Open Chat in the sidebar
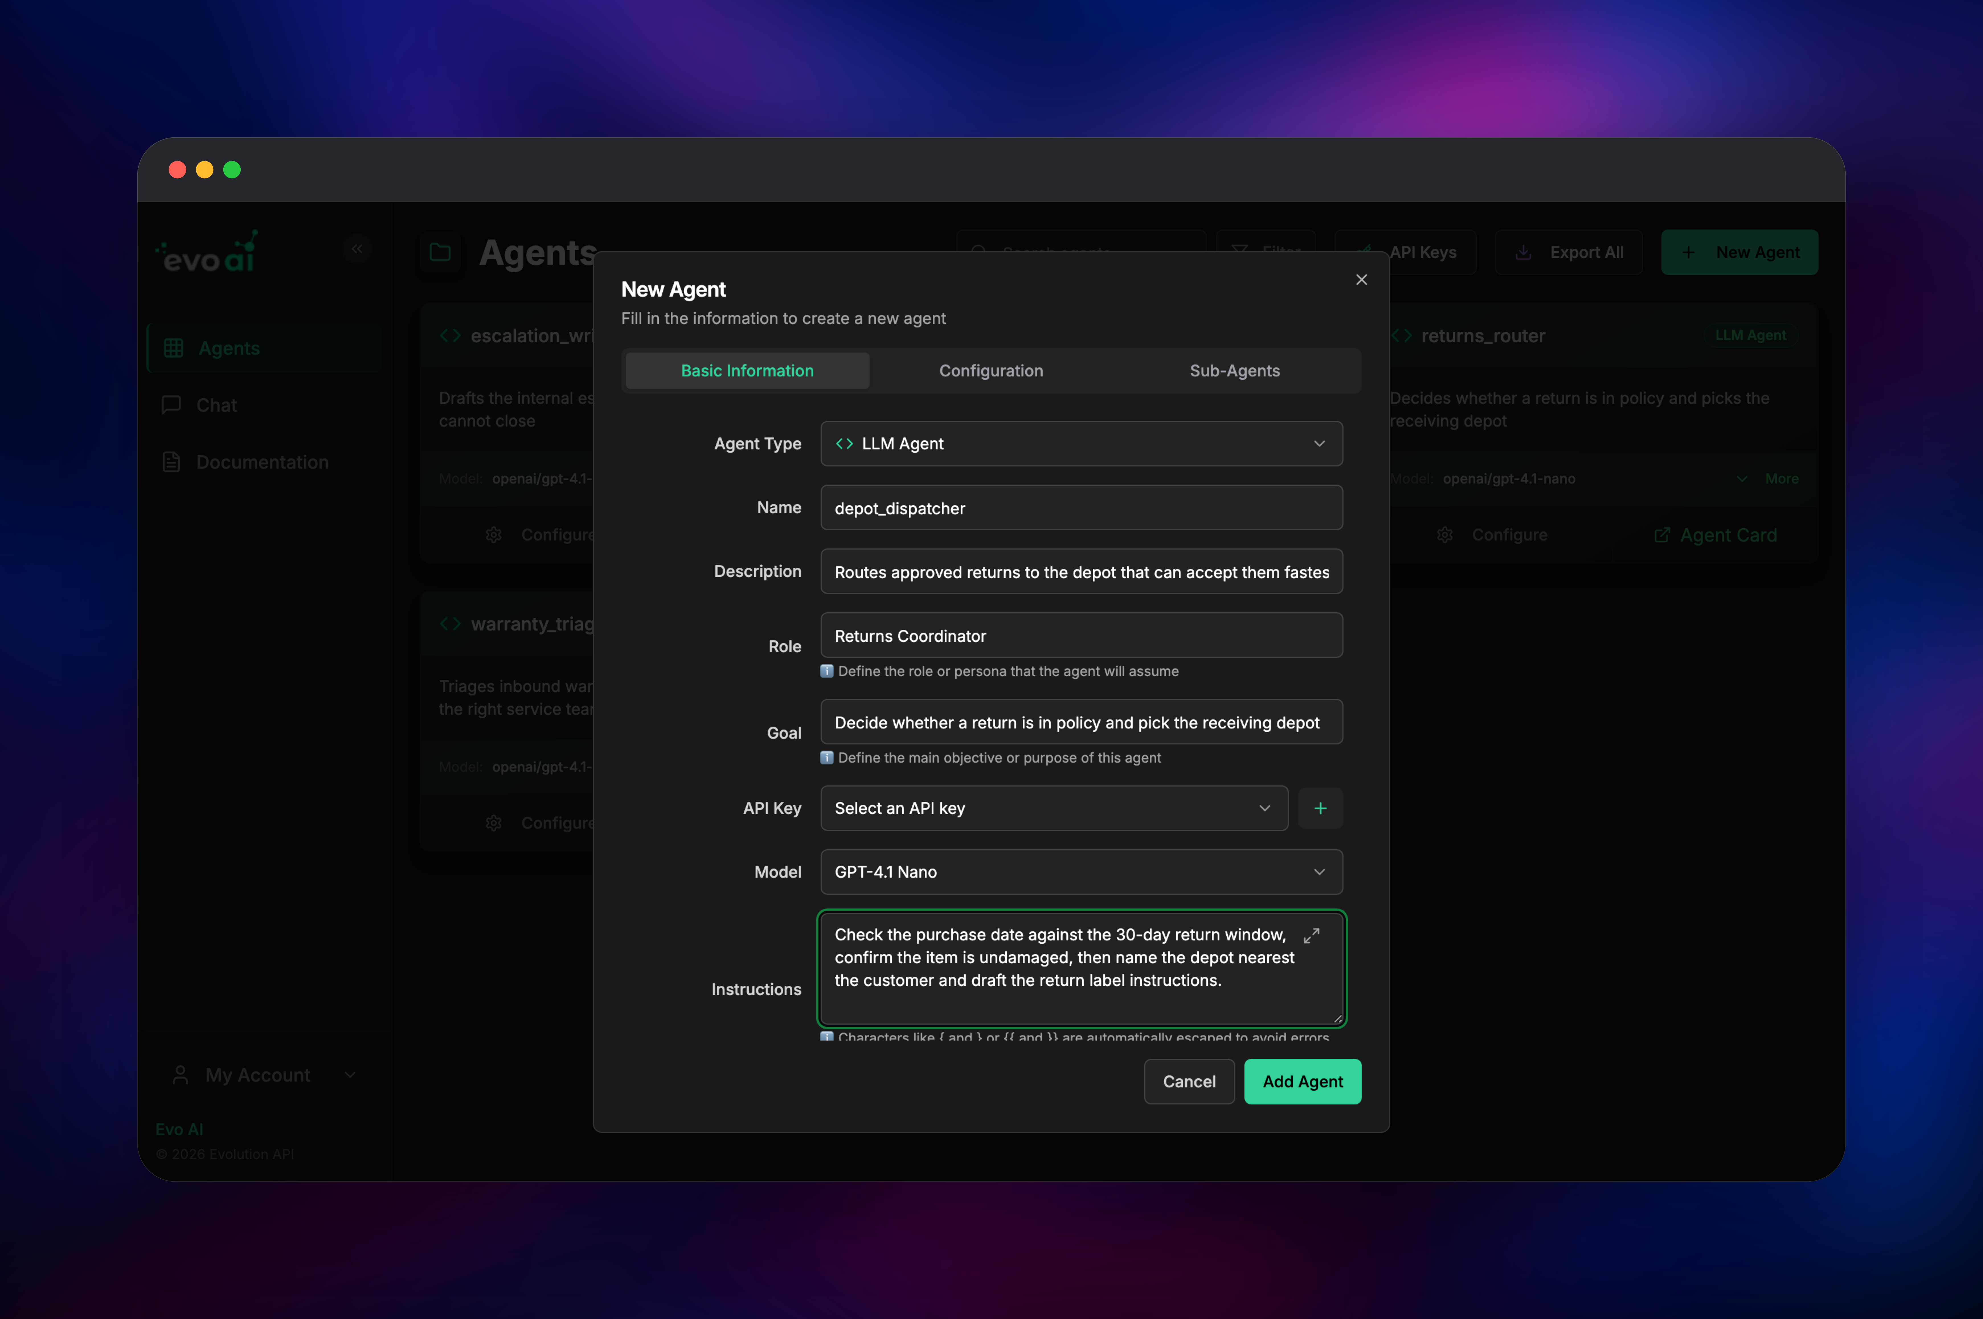The image size is (1983, 1319). click(264, 406)
